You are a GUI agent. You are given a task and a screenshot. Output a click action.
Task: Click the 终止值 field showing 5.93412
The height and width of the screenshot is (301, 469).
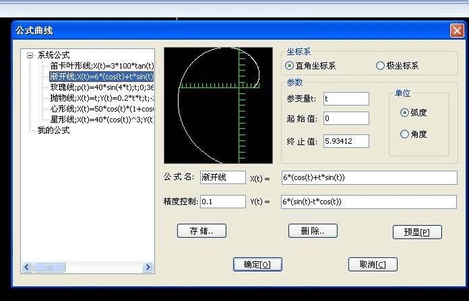pos(346,141)
